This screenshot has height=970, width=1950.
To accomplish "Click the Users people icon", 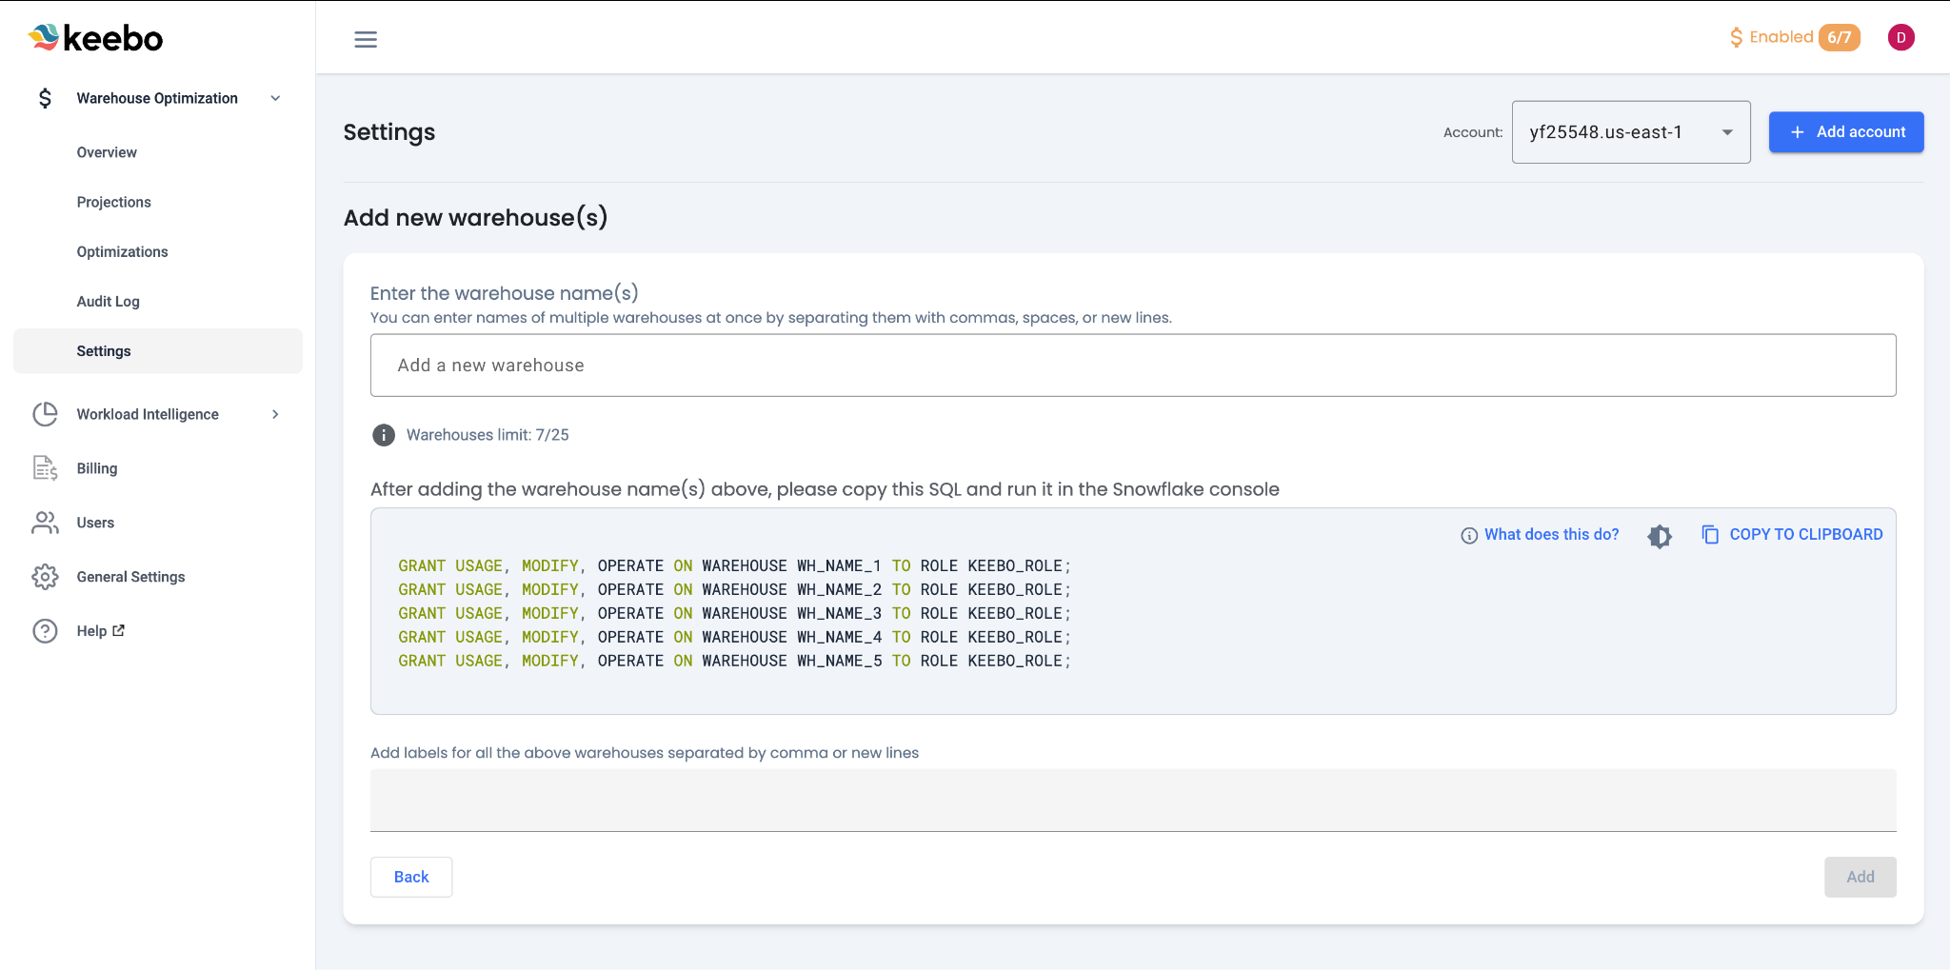I will [45, 523].
